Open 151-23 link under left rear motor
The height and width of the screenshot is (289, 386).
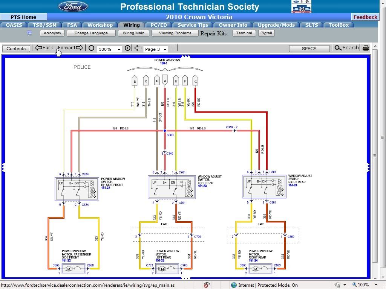click(160, 260)
